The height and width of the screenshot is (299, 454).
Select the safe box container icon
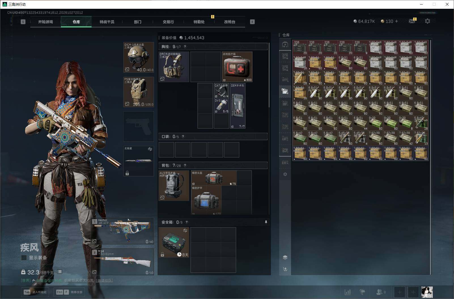point(174,242)
